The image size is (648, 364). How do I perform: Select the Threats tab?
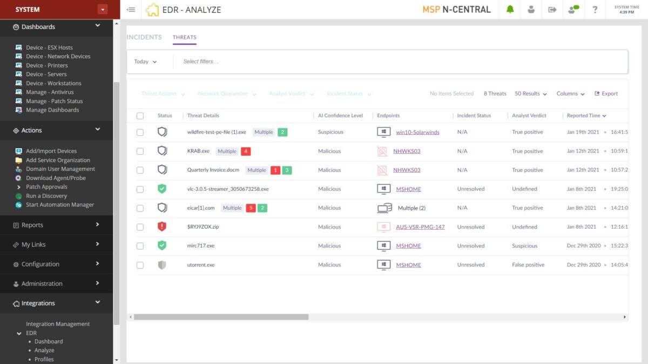click(185, 37)
